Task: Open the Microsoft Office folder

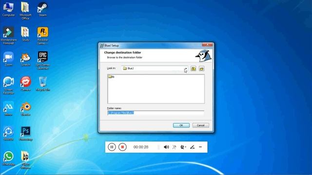Action: click(x=25, y=10)
